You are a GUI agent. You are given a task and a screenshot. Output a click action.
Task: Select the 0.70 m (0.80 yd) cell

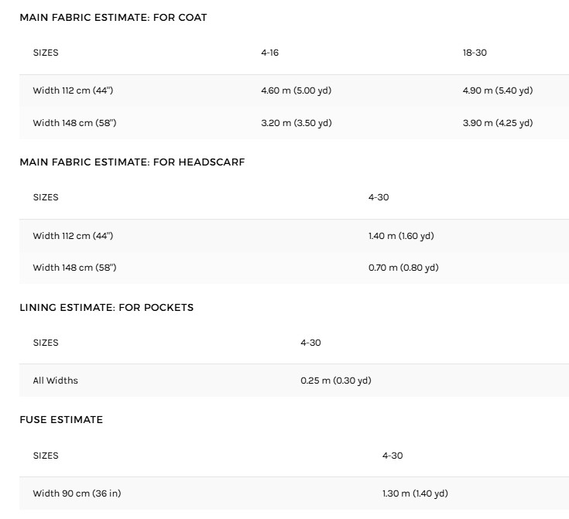(x=403, y=268)
